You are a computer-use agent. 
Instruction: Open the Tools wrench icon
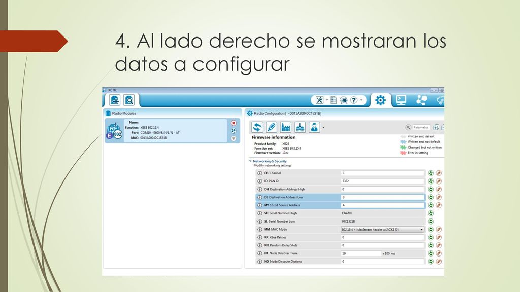point(319,100)
